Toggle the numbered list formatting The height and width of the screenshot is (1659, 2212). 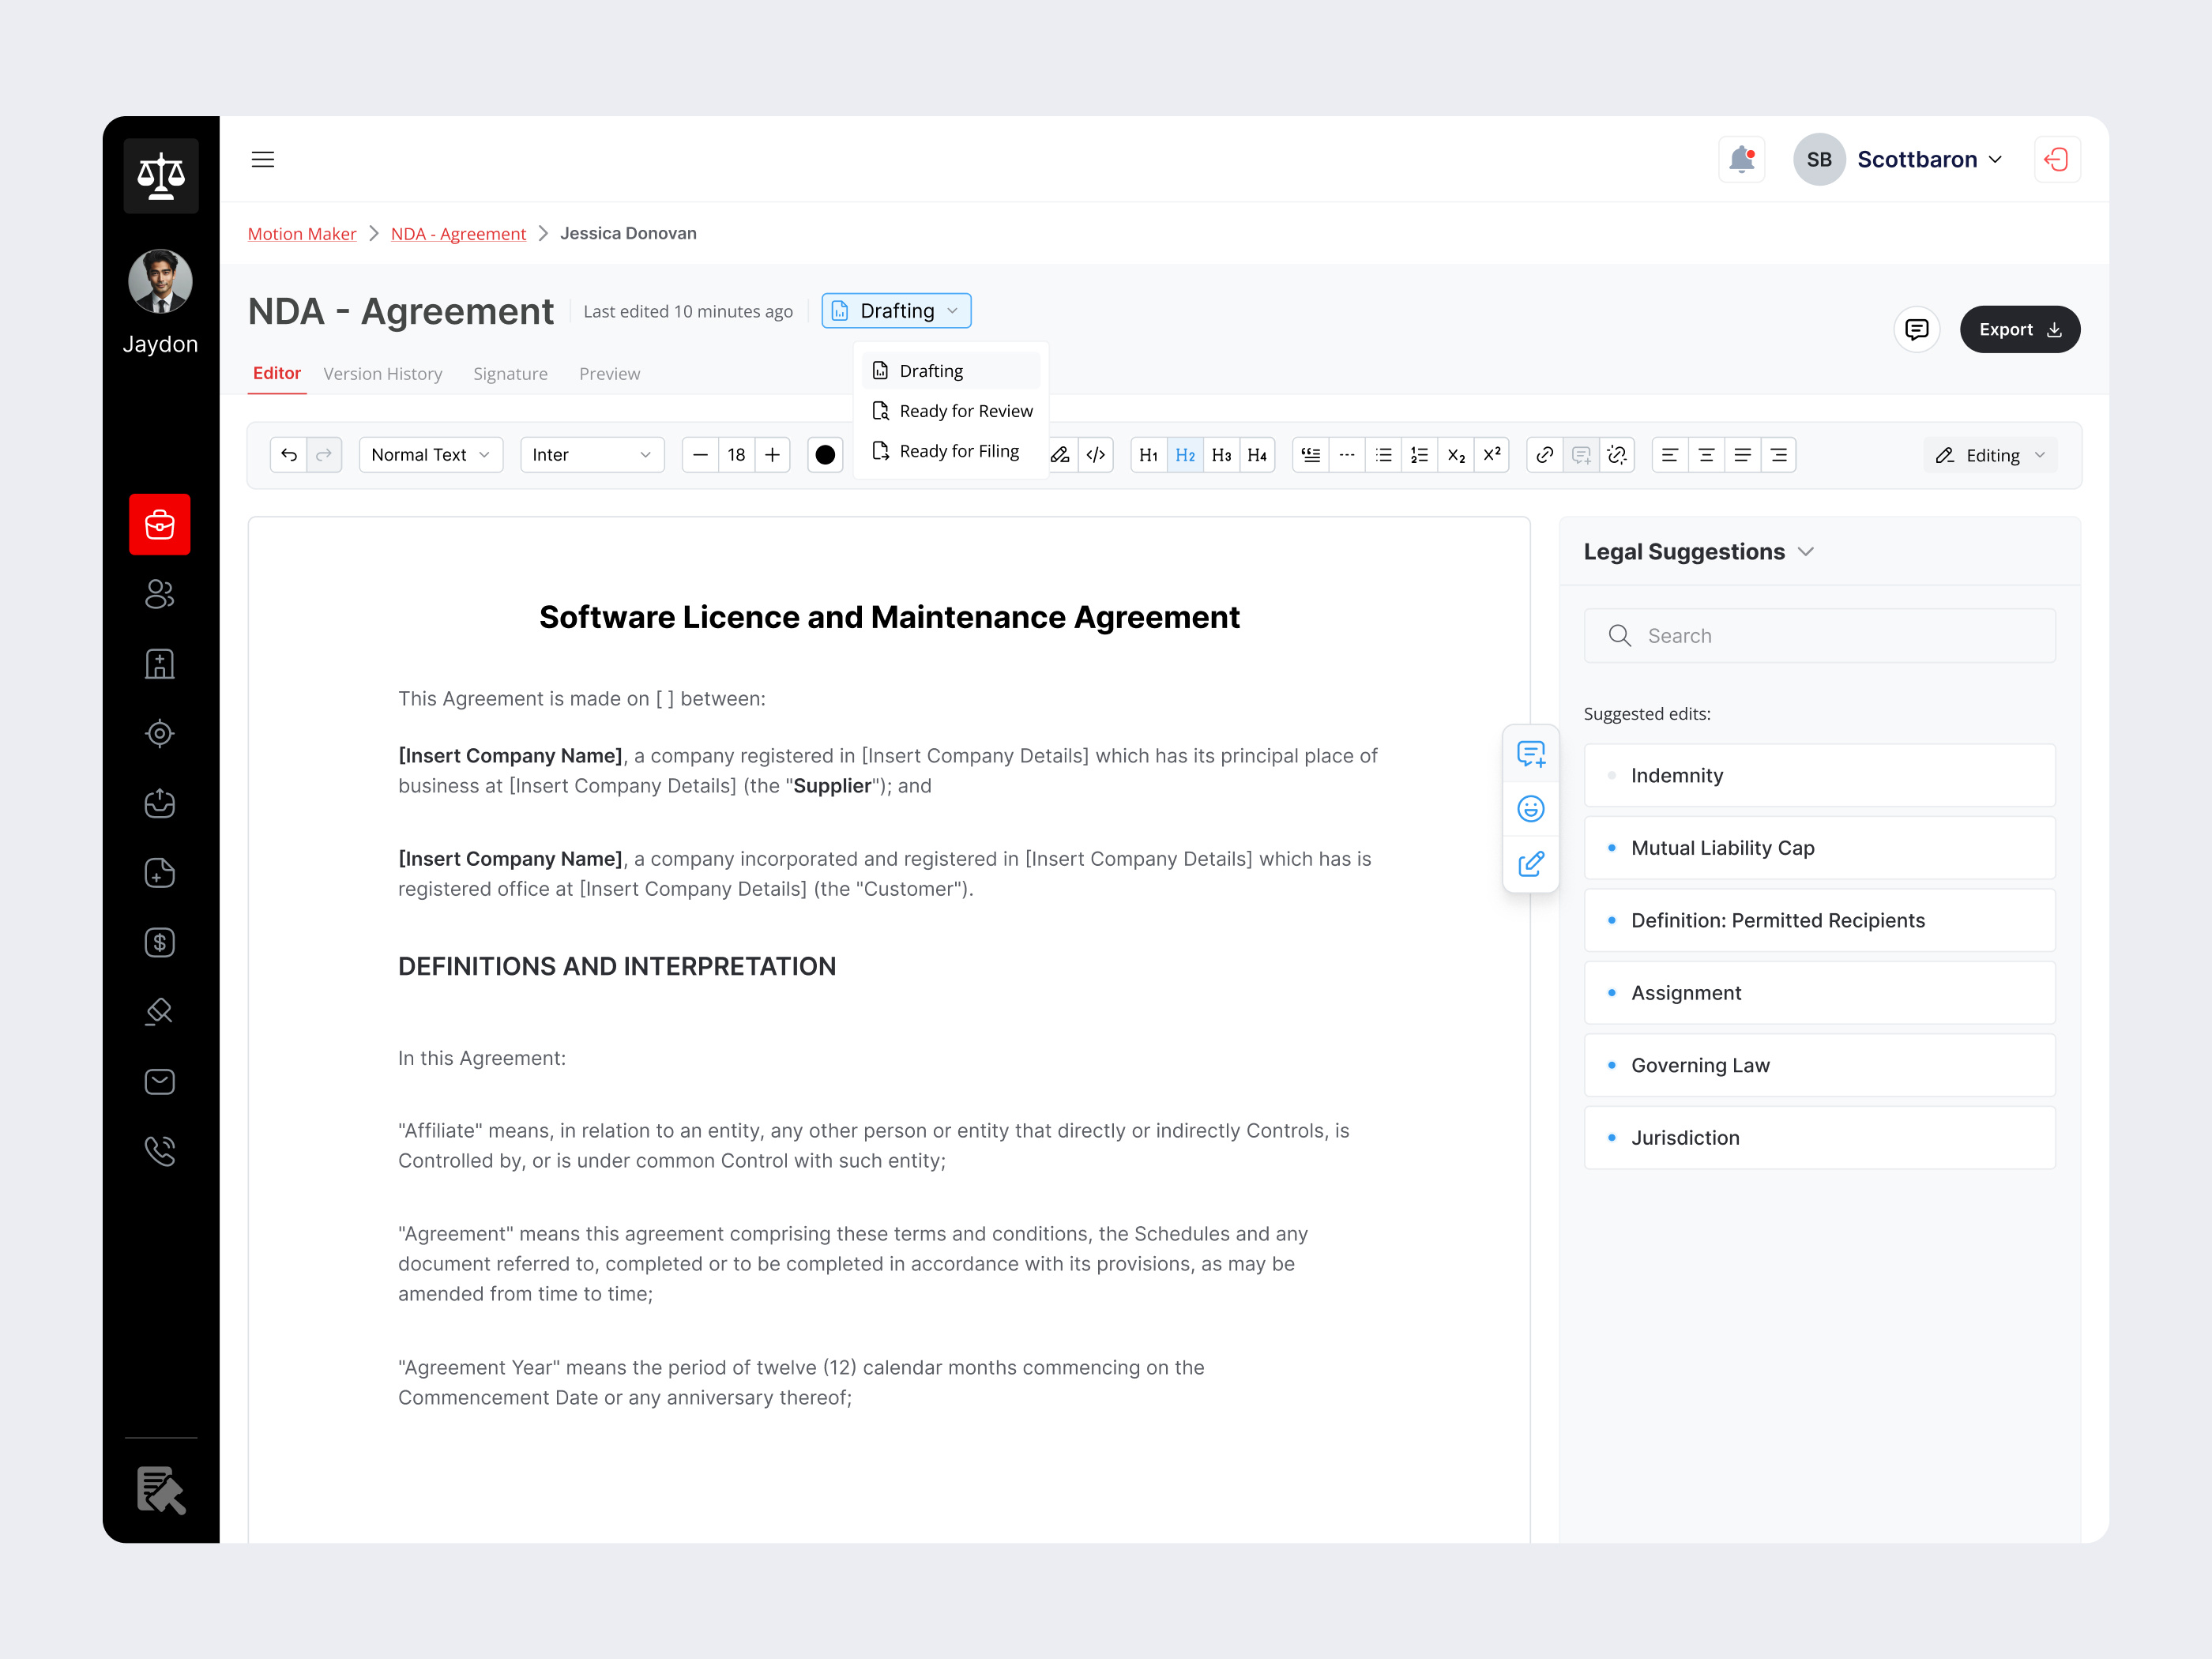(1419, 454)
